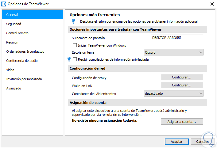Image resolution: width=217 pixels, height=148 pixels.
Task: Click the Cancelar button
Action: pos(203,142)
